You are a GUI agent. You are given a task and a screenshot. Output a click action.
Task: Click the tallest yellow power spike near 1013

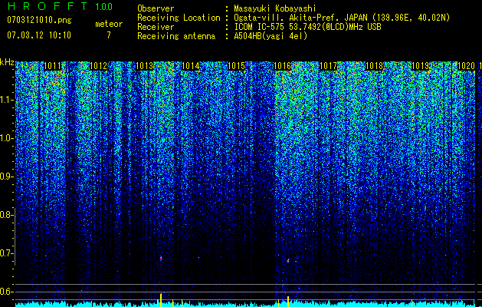click(x=161, y=300)
